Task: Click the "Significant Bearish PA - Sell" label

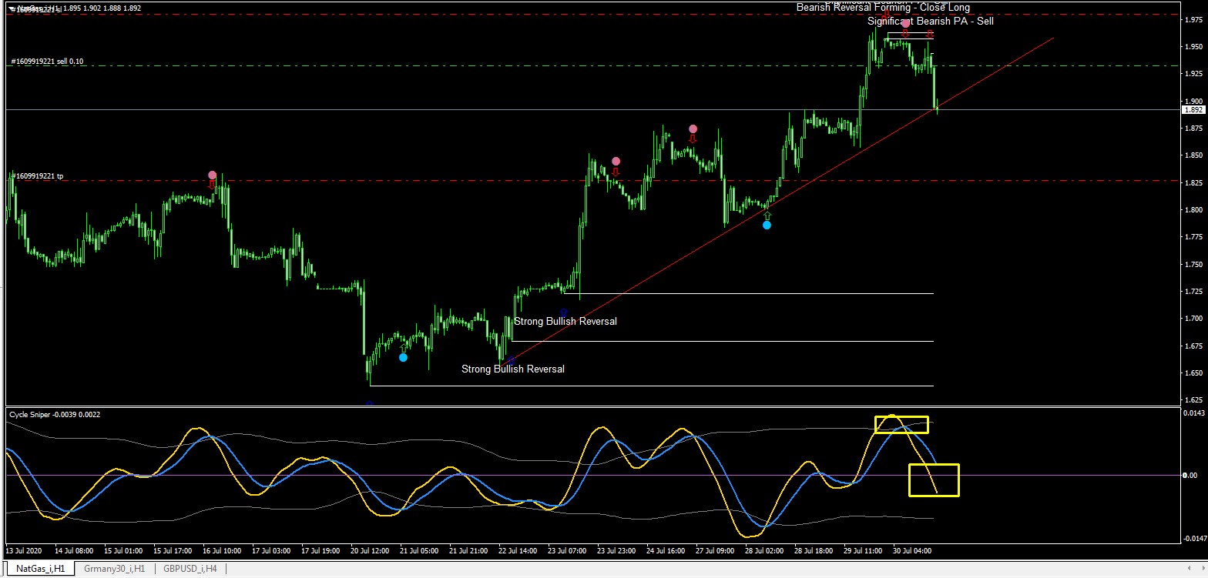Action: (931, 22)
